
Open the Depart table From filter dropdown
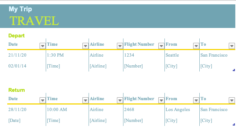196,46
